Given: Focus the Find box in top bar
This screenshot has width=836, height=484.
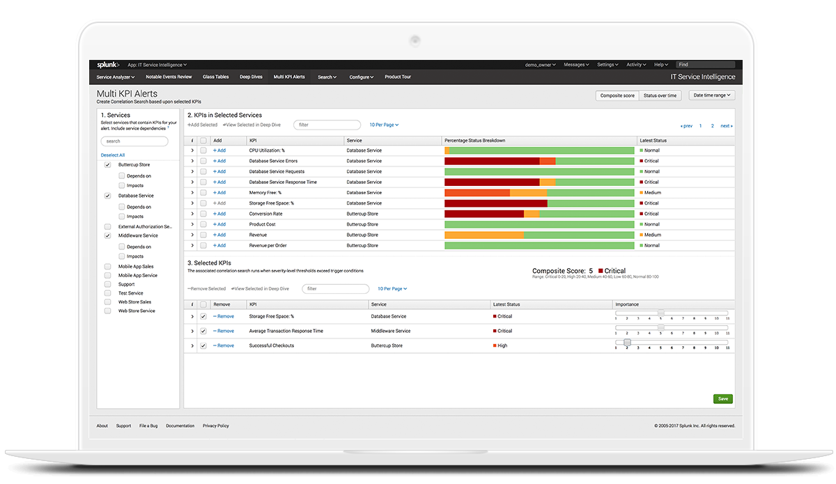Looking at the screenshot, I should 705,65.
